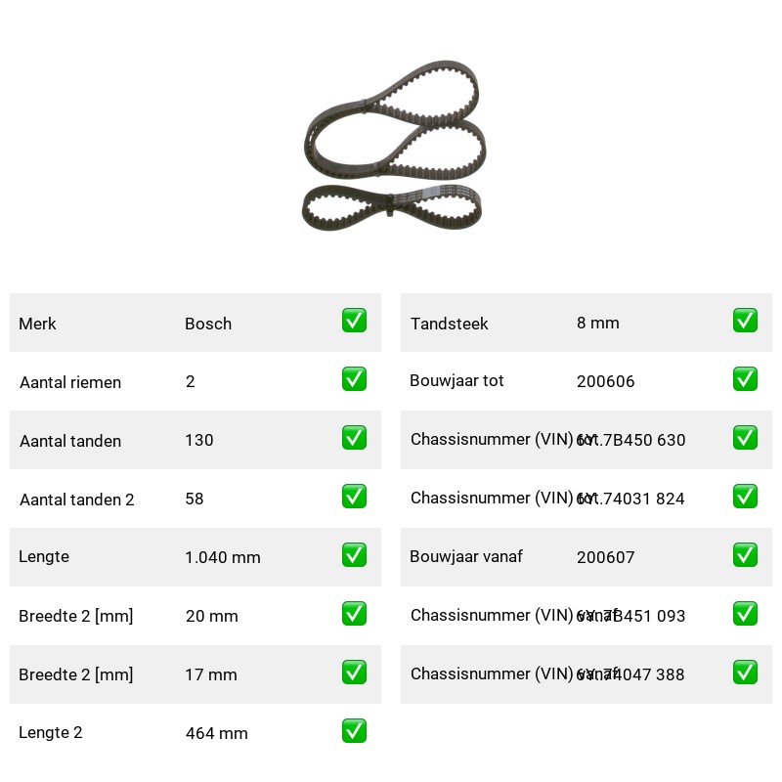Click the checkmark for VIN 7B451 093

(x=745, y=614)
